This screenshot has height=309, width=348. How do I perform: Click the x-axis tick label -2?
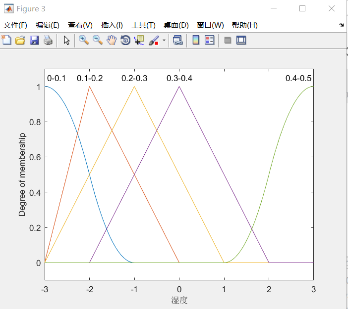point(89,289)
